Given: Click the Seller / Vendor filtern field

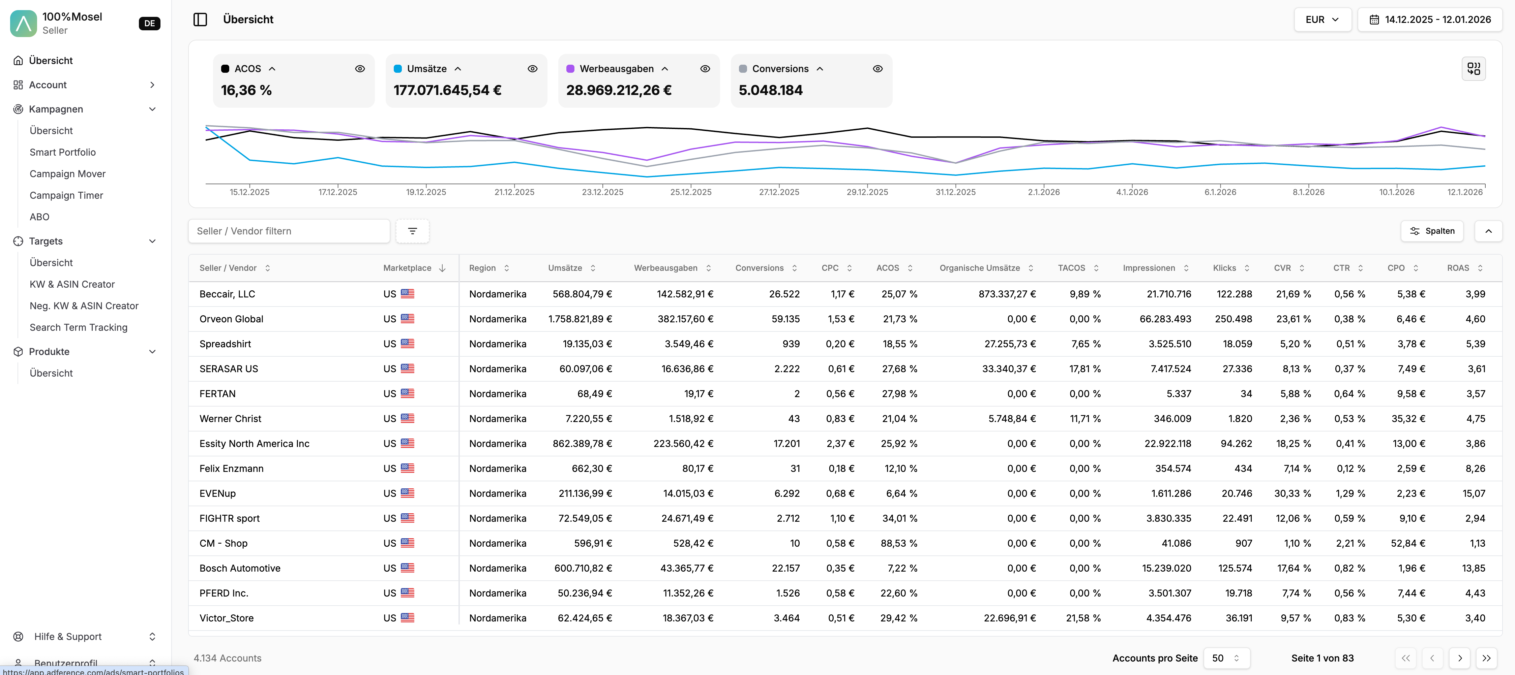Looking at the screenshot, I should pyautogui.click(x=288, y=231).
